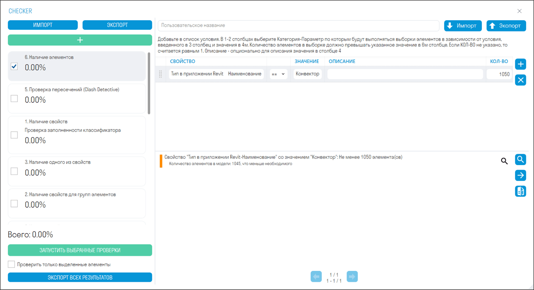Click КОЛ-ВО column header
The height and width of the screenshot is (290, 534).
(x=499, y=61)
